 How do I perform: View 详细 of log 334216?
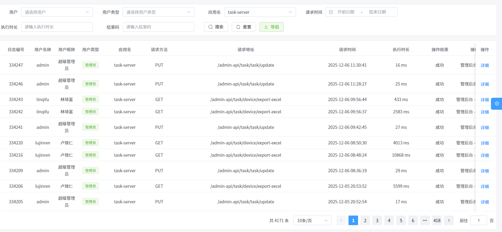click(484, 155)
